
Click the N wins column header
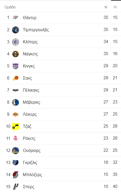(106, 7)
